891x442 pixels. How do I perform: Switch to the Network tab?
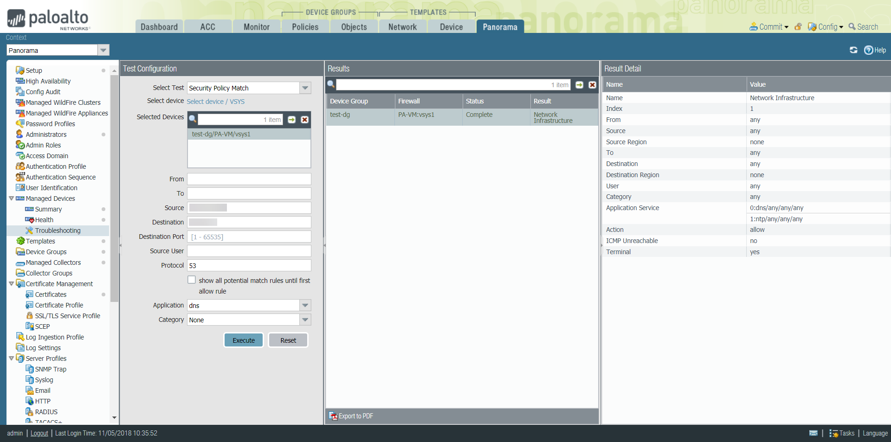(x=403, y=27)
